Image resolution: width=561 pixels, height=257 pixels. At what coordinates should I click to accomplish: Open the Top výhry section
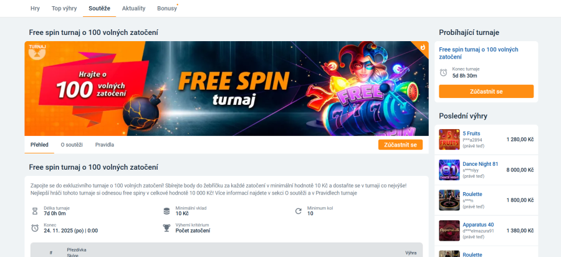point(64,9)
